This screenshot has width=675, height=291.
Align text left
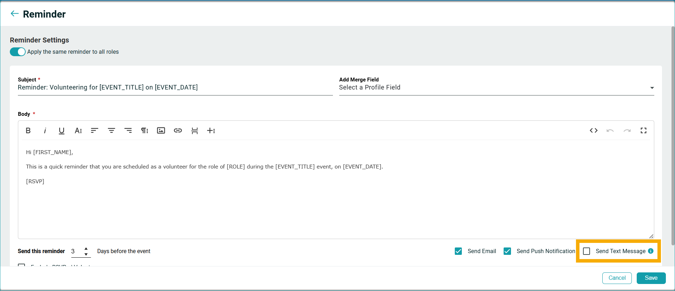(x=94, y=131)
